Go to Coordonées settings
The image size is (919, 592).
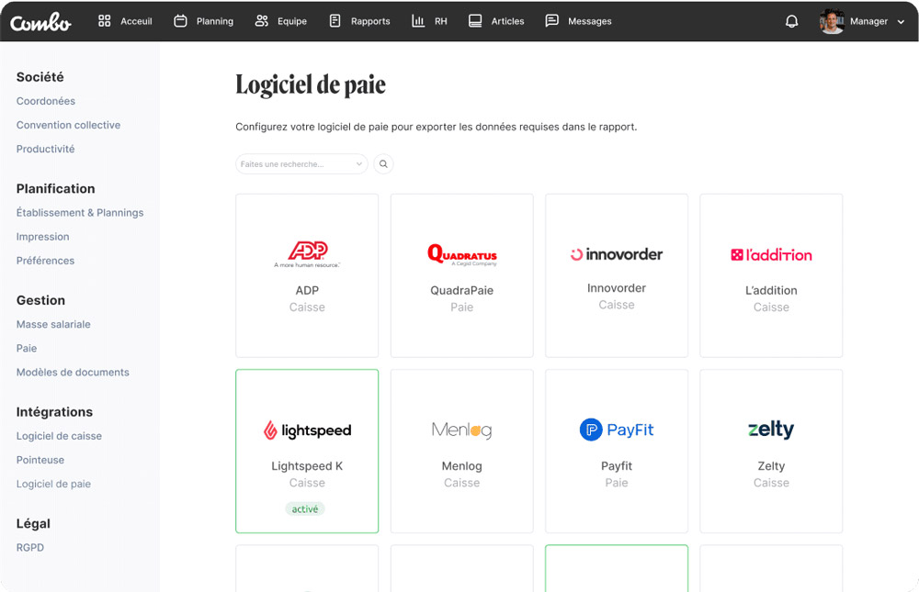pos(46,101)
